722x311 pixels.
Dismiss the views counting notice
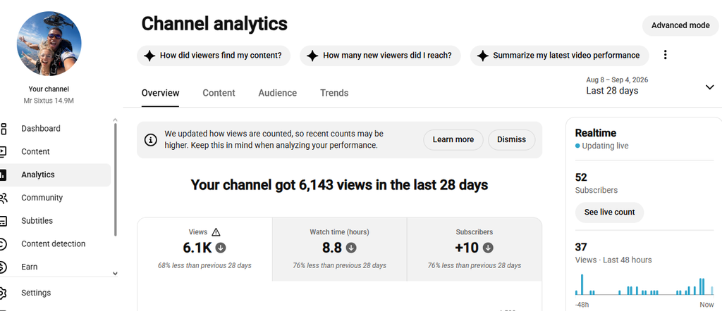511,139
